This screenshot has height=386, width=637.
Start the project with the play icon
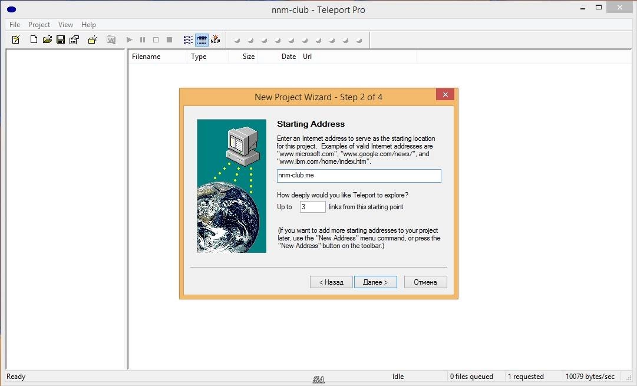[x=129, y=40]
